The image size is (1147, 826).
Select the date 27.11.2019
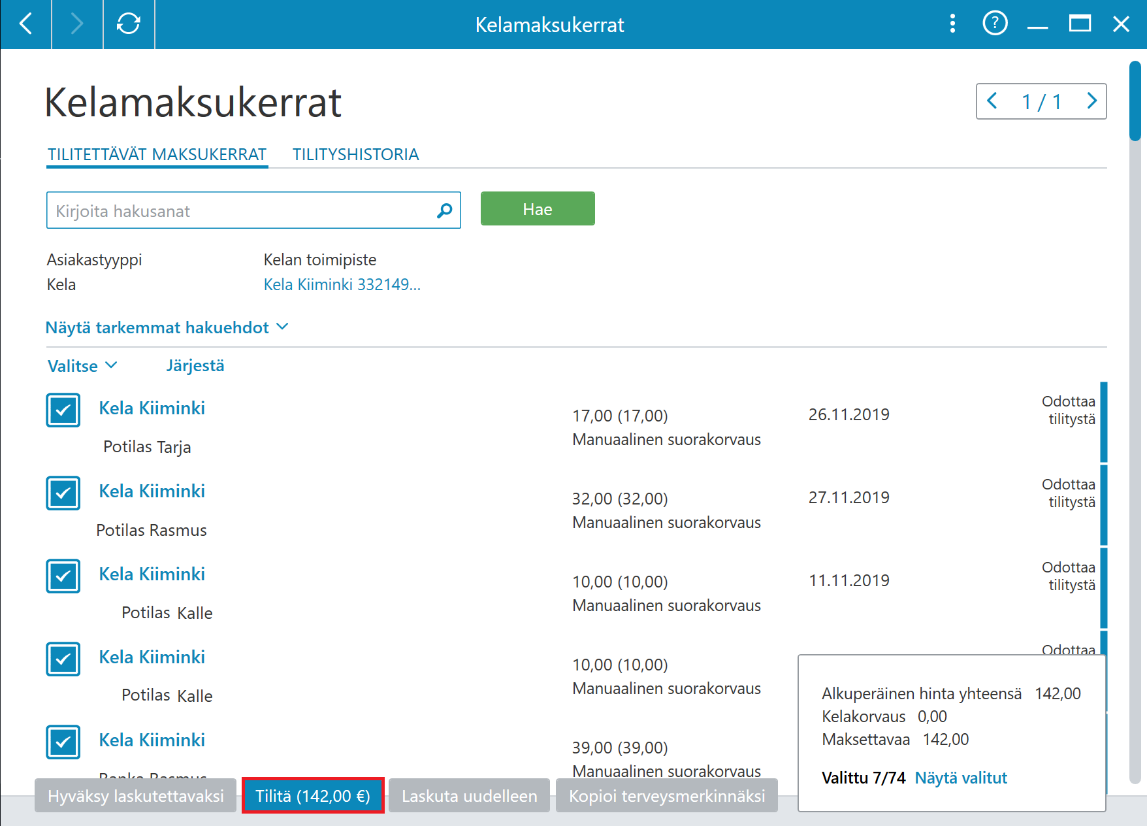click(x=849, y=497)
